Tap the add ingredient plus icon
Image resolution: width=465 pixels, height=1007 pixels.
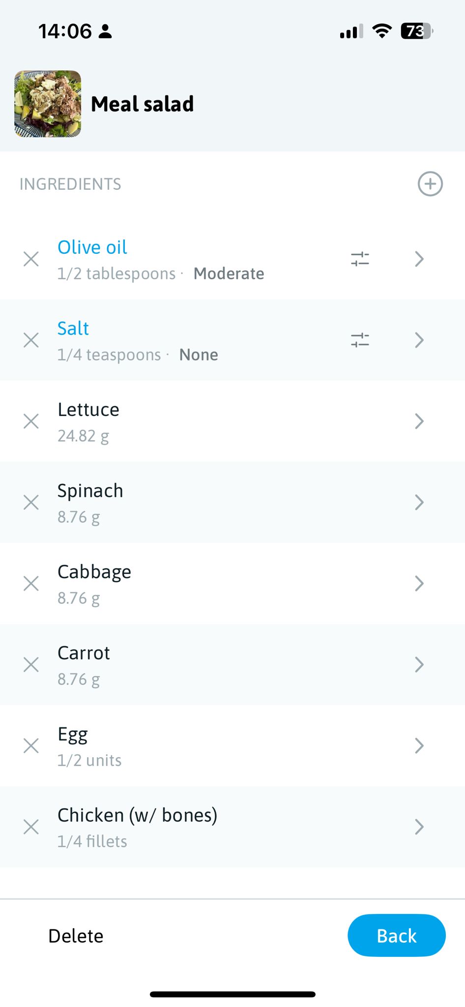[430, 184]
